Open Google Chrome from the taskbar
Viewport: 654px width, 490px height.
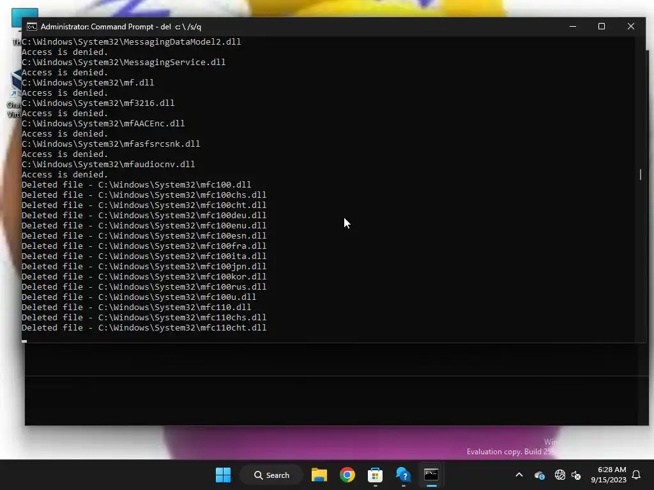pyautogui.click(x=347, y=475)
